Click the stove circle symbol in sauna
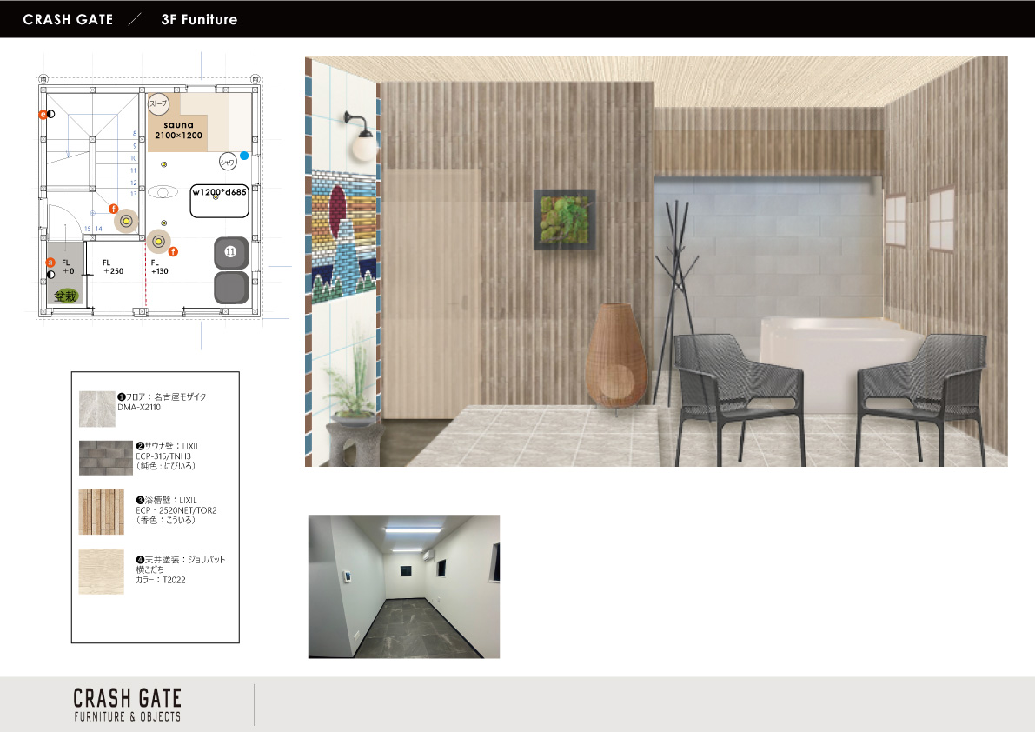 [x=158, y=104]
